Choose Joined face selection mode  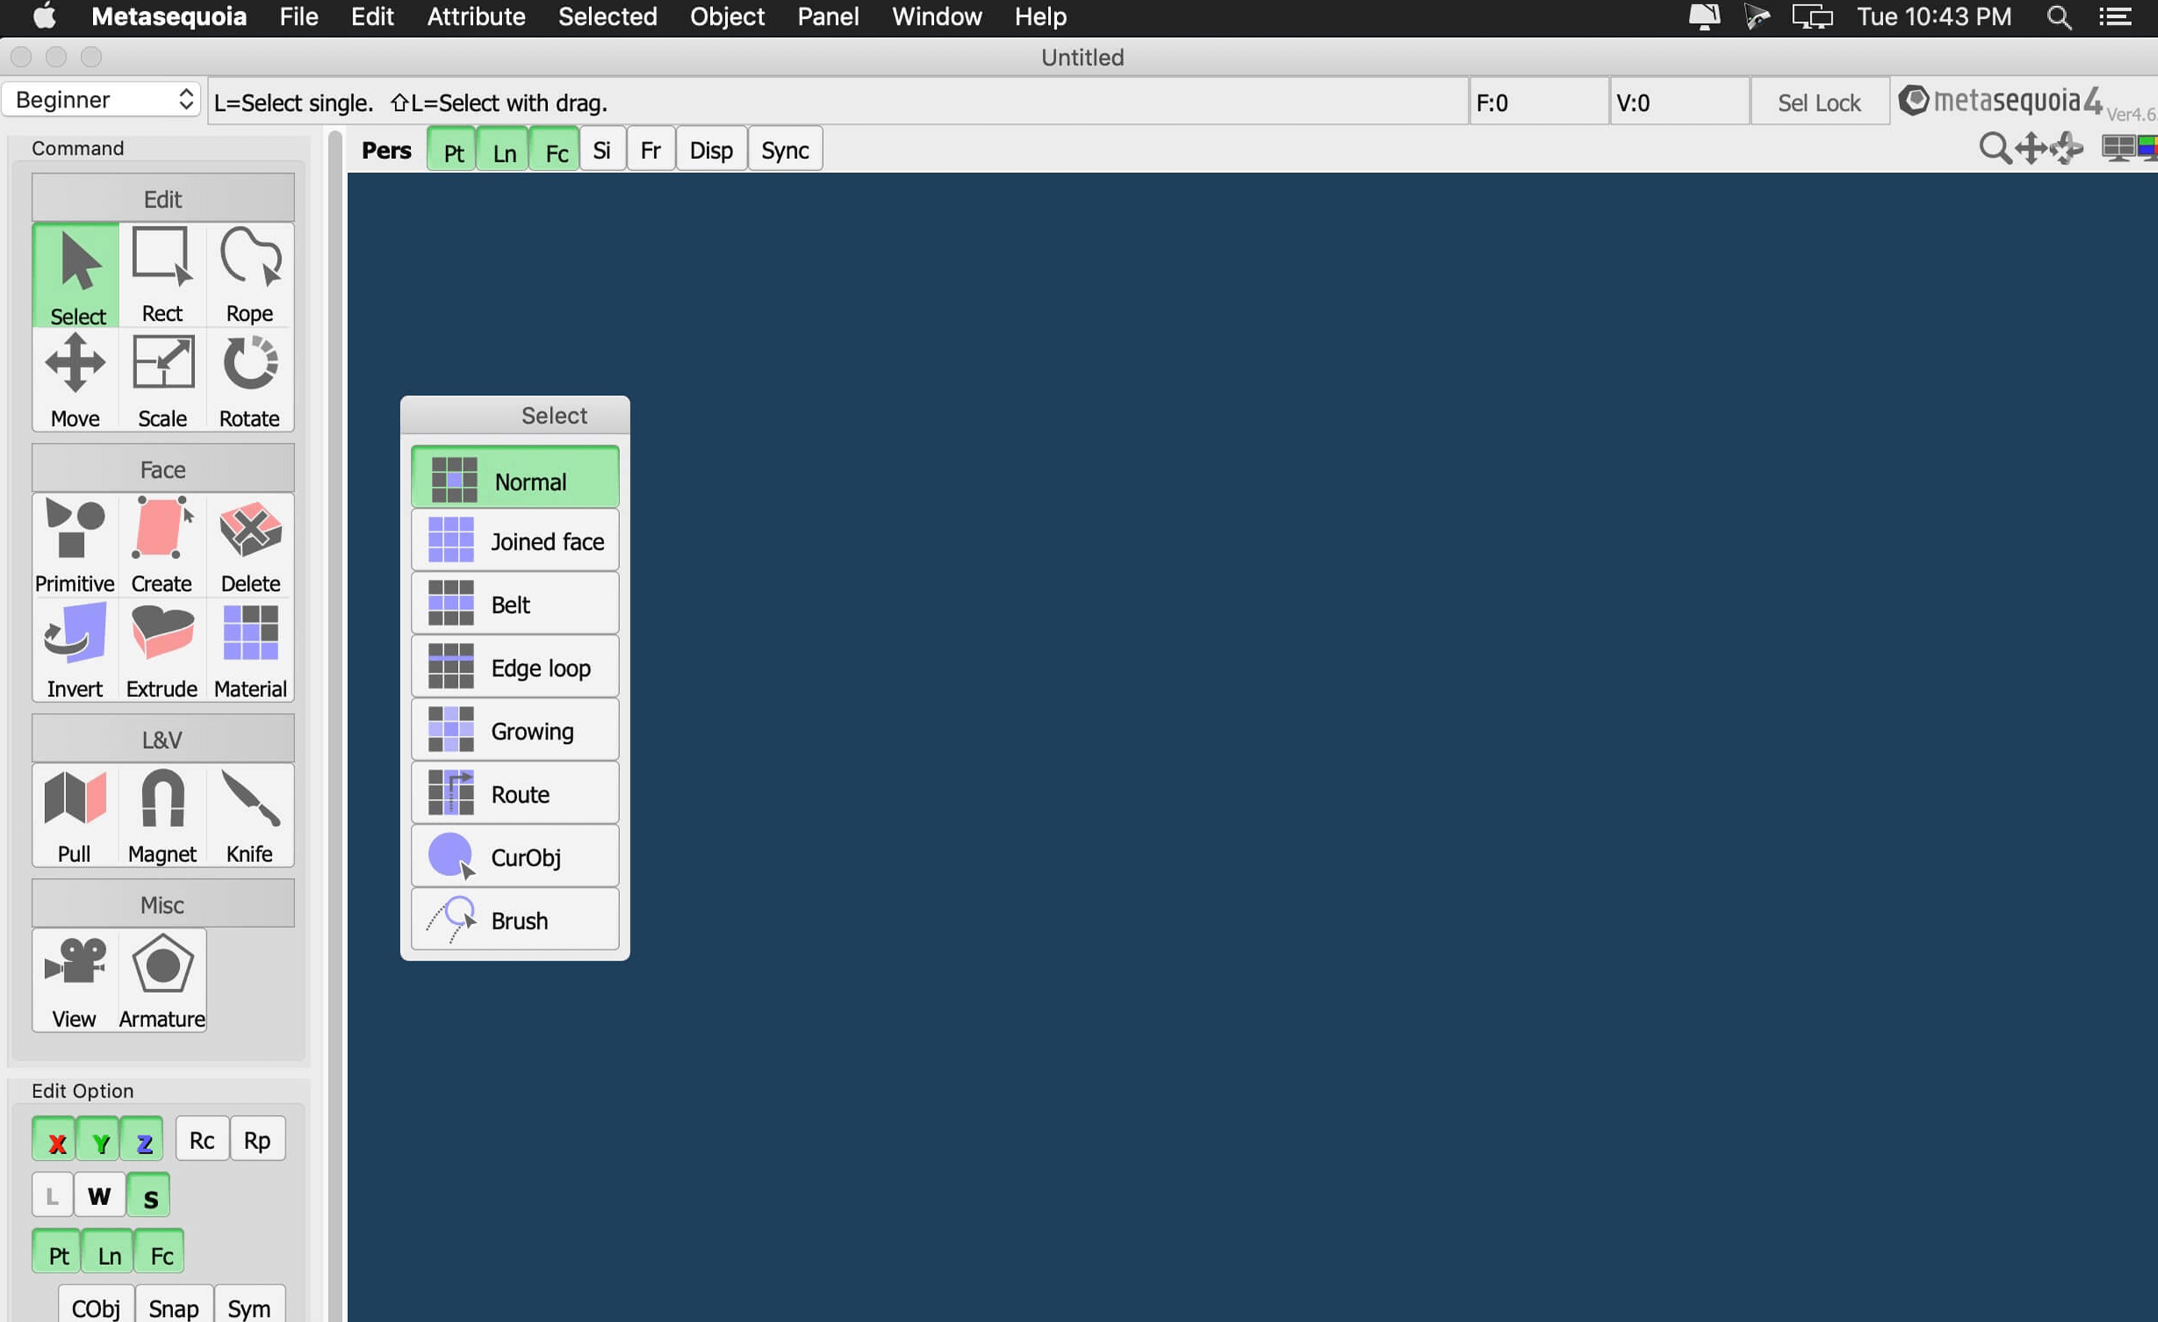point(515,541)
